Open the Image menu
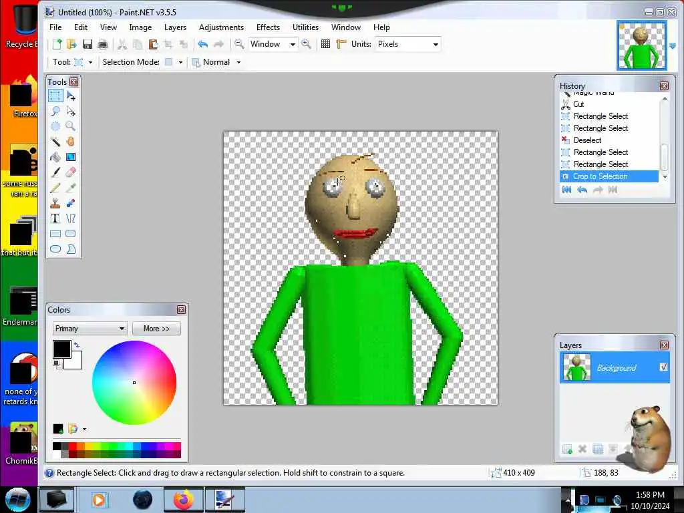 click(140, 27)
